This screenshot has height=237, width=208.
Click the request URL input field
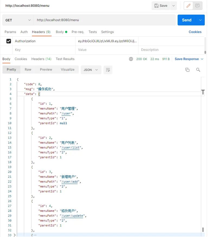click(x=104, y=20)
